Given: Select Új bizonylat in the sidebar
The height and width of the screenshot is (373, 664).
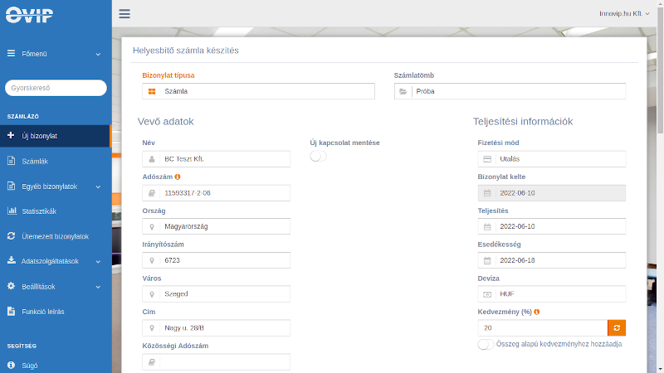Looking at the screenshot, I should [56, 136].
